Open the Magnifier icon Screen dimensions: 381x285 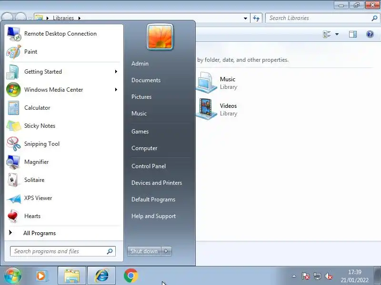point(13,162)
